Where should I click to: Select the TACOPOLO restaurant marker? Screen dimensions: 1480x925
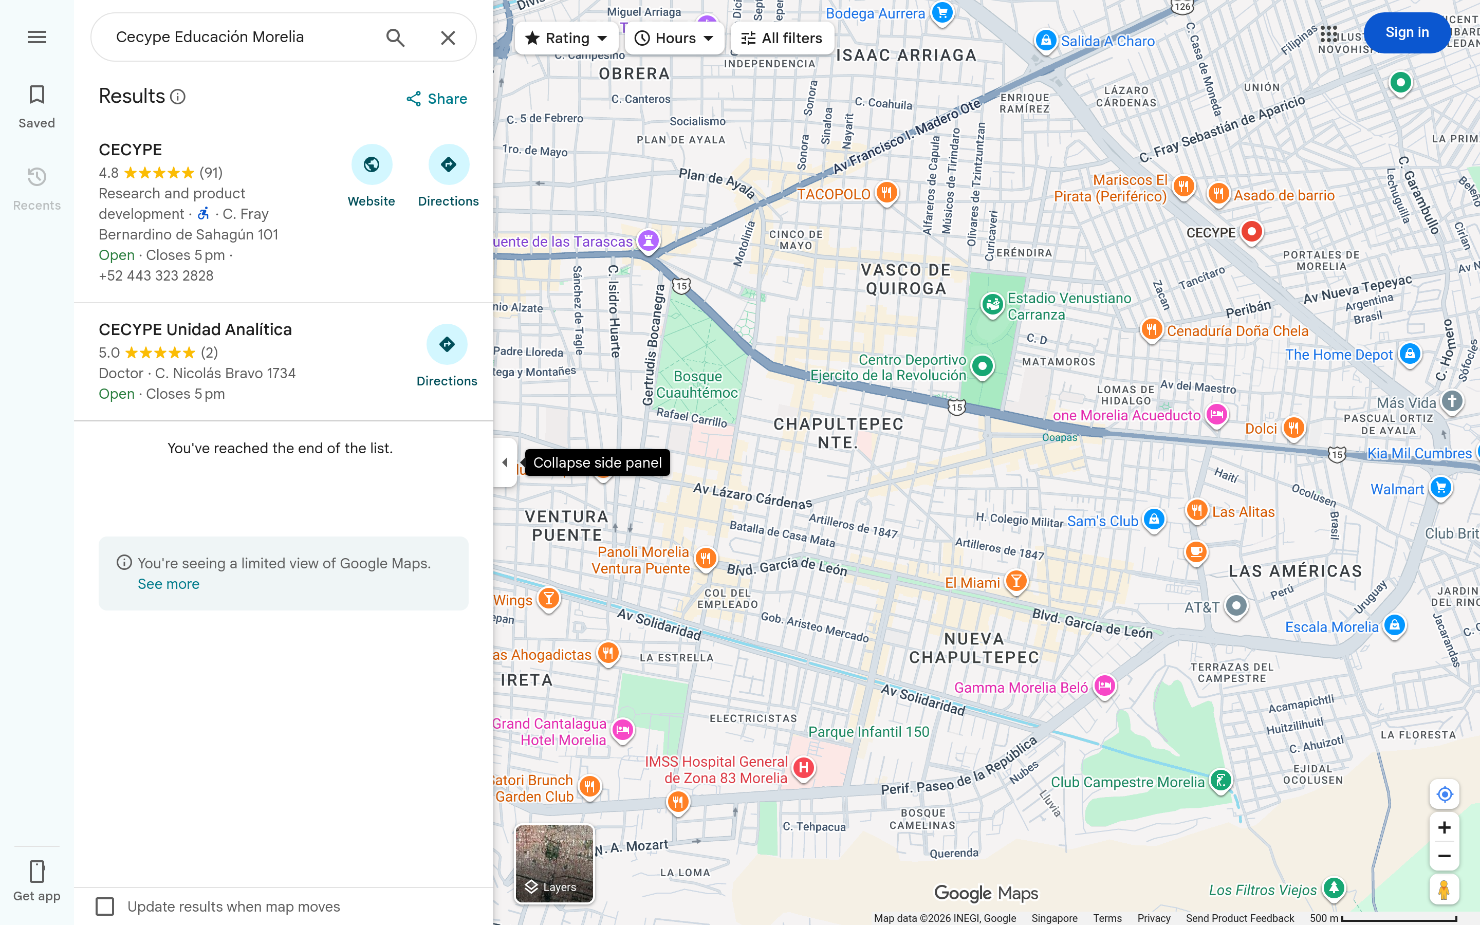click(x=887, y=193)
